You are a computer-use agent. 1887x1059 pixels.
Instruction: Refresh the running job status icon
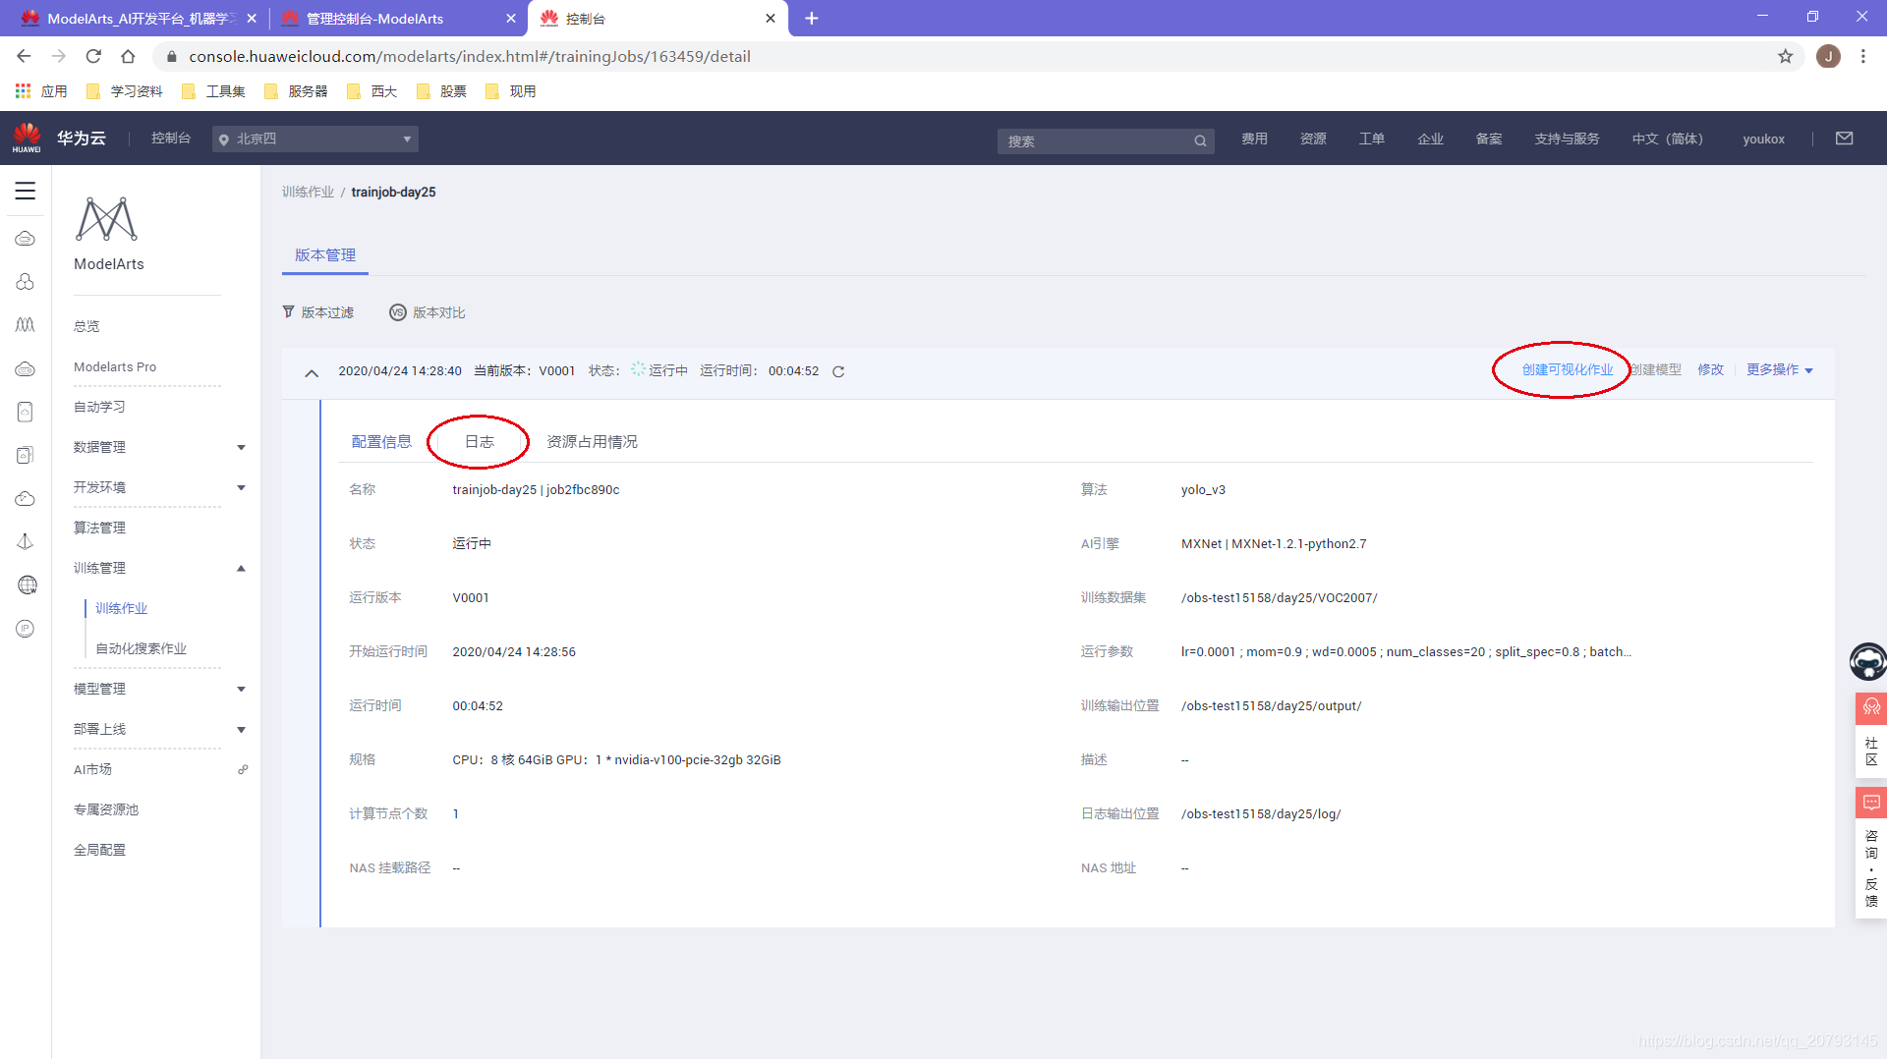[x=838, y=371]
